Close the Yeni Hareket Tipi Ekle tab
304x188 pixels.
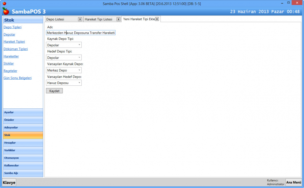point(157,19)
